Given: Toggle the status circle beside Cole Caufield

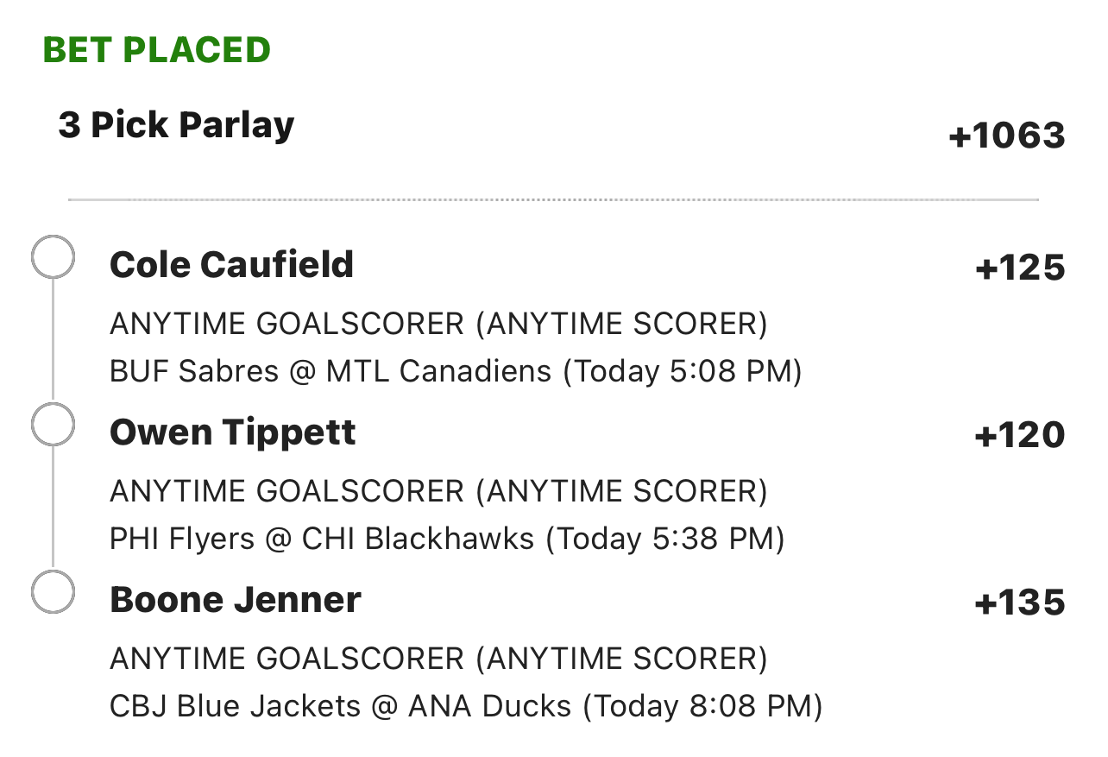Looking at the screenshot, I should [53, 257].
